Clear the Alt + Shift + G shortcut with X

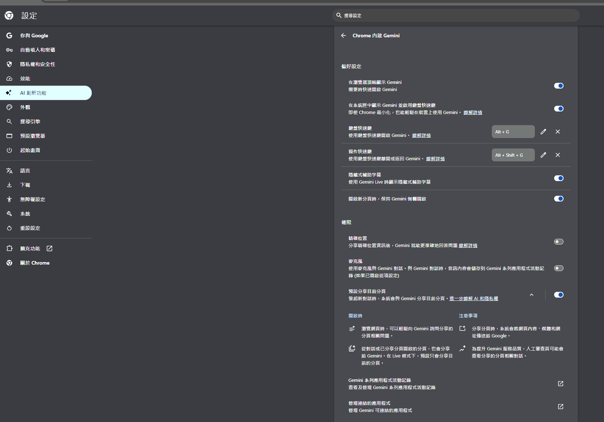pyautogui.click(x=558, y=155)
